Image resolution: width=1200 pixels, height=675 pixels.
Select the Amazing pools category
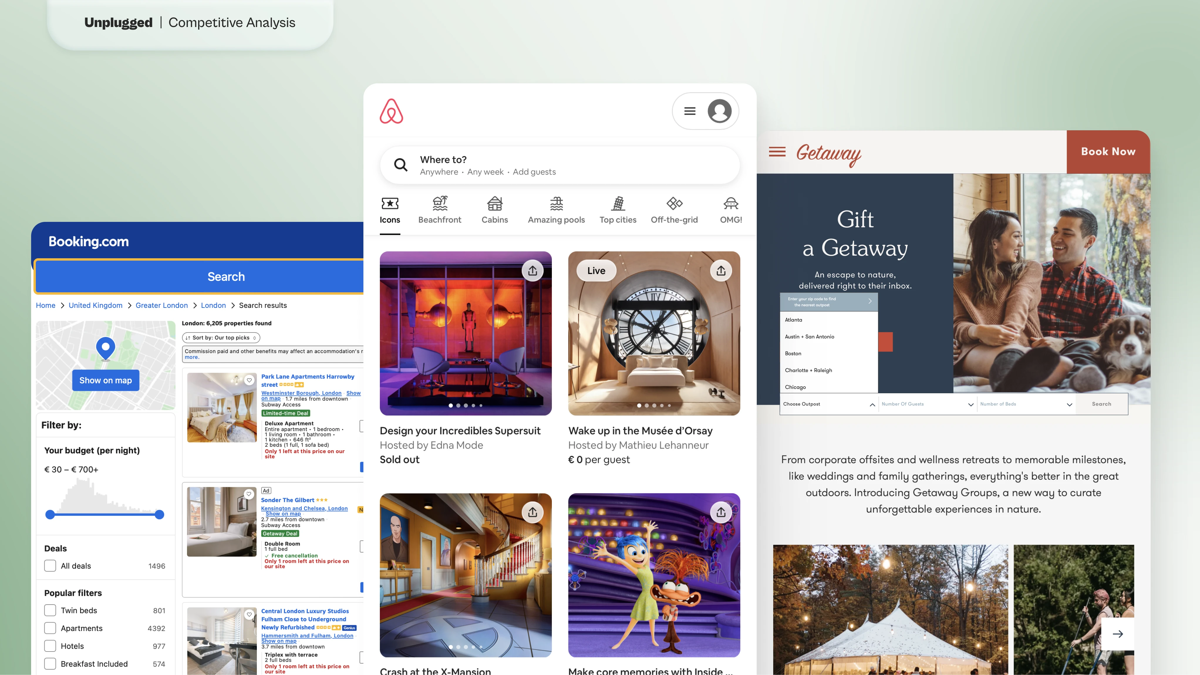click(556, 210)
